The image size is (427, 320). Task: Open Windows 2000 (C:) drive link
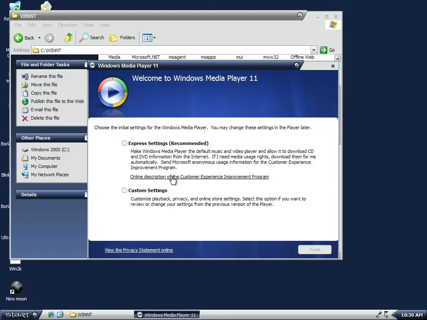pos(50,150)
